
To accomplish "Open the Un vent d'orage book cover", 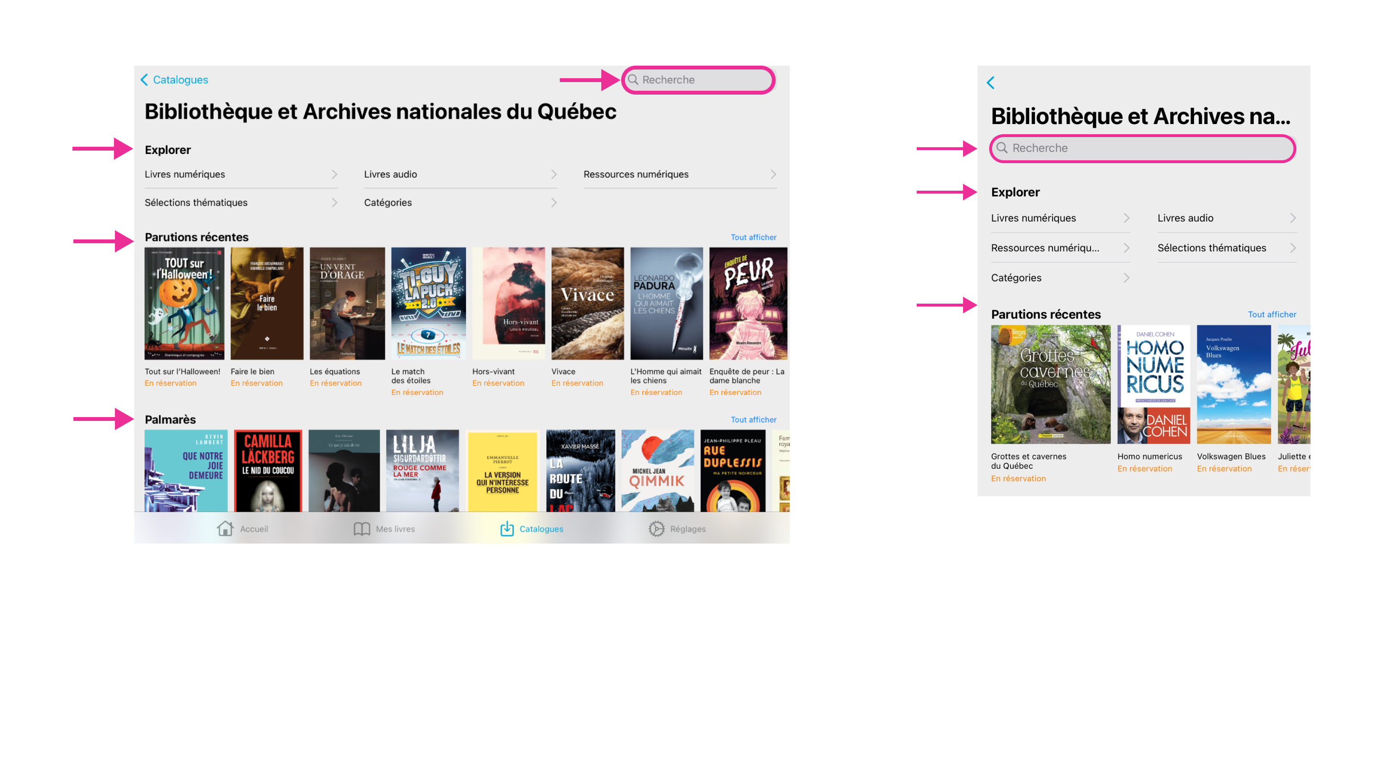I will tap(347, 303).
